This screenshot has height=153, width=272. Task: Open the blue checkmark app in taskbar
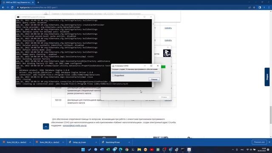point(89,150)
